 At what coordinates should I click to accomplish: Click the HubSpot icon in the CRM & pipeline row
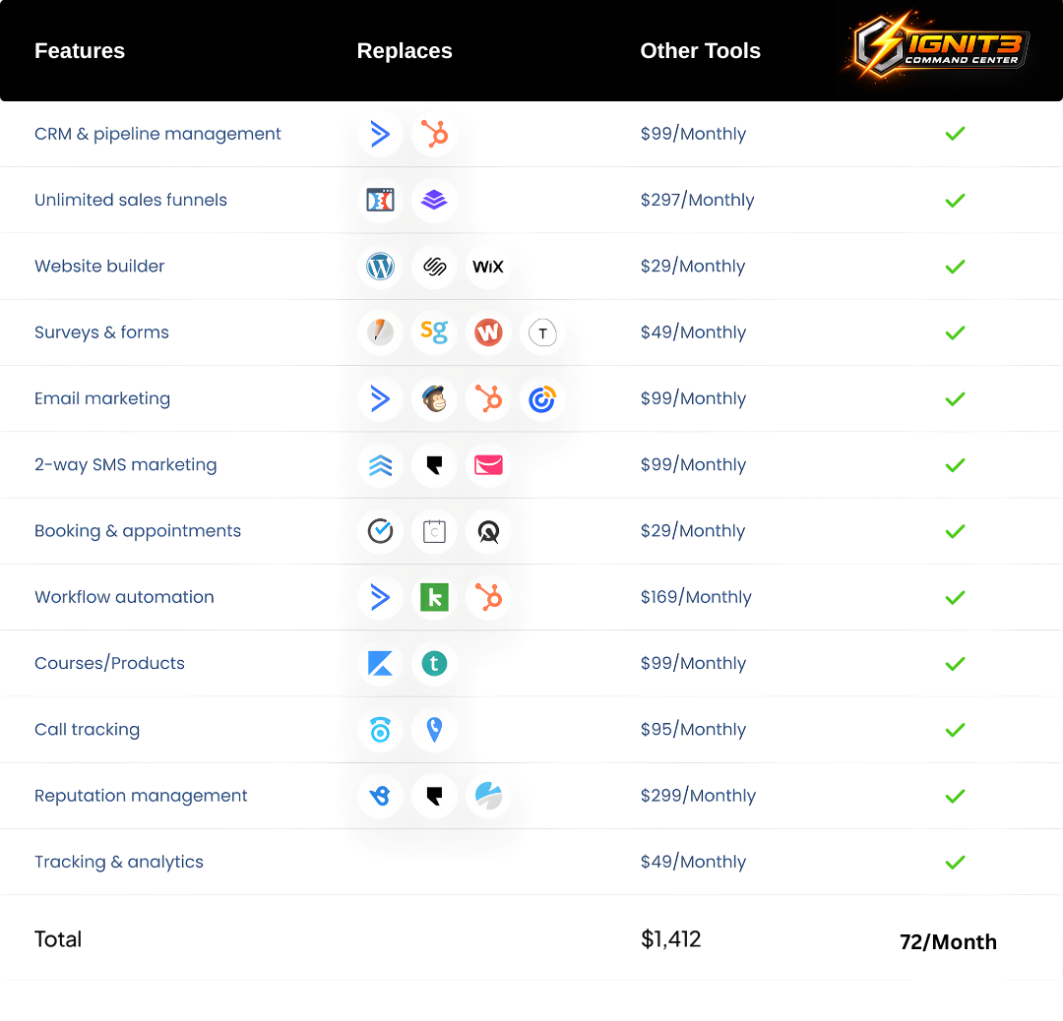(435, 134)
